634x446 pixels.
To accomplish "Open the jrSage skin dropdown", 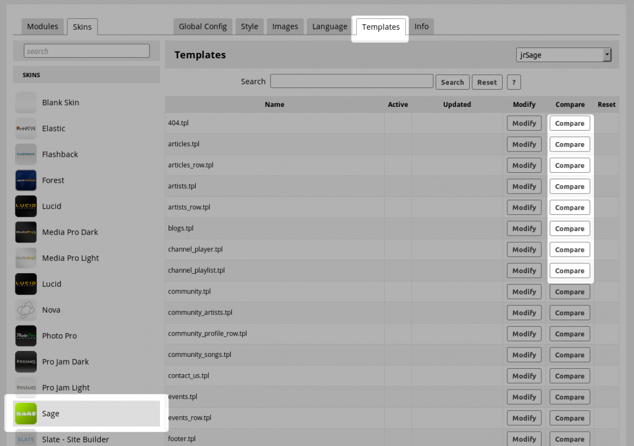I will click(x=564, y=55).
